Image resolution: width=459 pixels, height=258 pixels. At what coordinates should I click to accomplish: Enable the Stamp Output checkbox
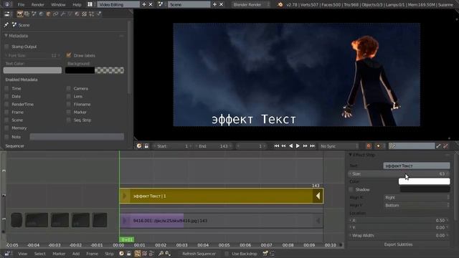coord(6,47)
